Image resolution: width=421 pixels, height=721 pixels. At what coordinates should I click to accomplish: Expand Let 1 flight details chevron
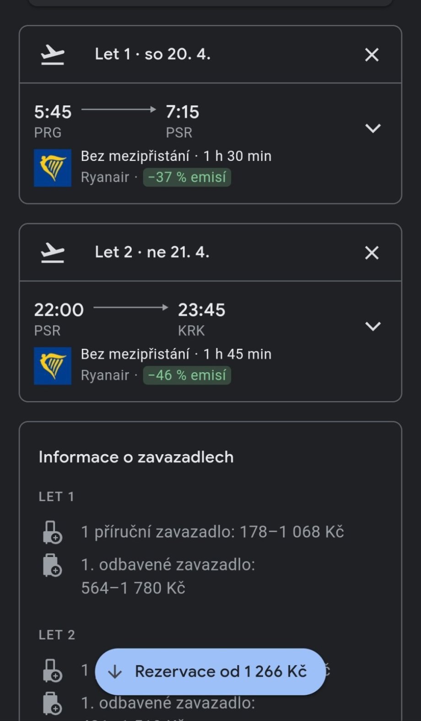(373, 128)
